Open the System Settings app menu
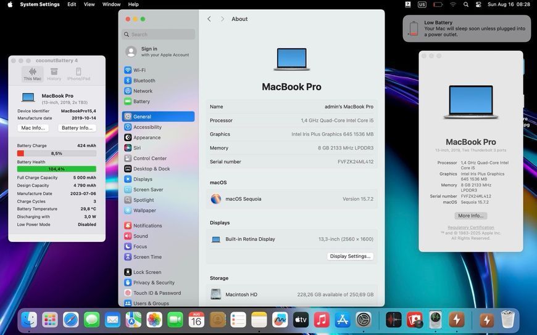The height and width of the screenshot is (335, 537). 40,4
